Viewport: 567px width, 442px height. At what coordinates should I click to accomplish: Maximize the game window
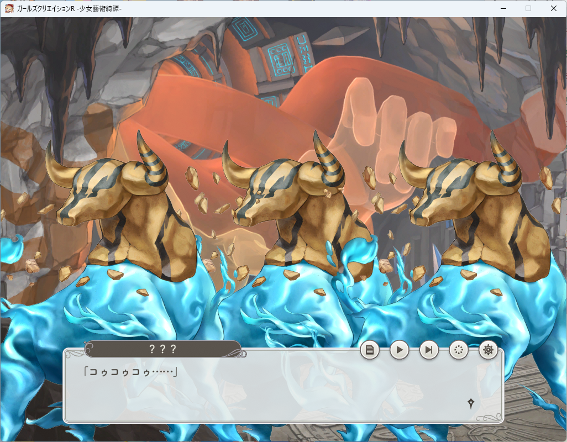pos(528,8)
